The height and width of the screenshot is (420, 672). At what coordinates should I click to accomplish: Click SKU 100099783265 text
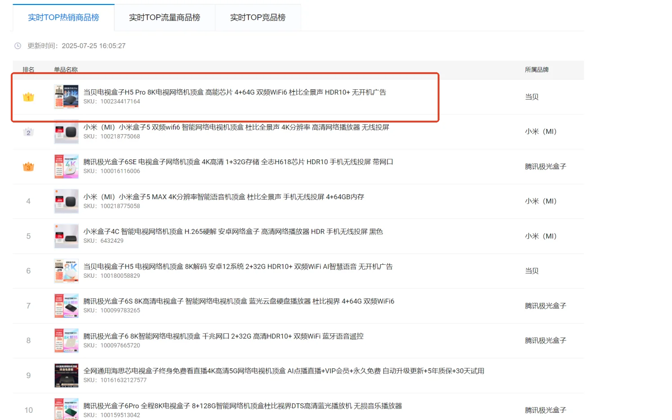[112, 310]
